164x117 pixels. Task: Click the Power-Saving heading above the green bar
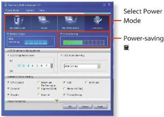[70, 34]
